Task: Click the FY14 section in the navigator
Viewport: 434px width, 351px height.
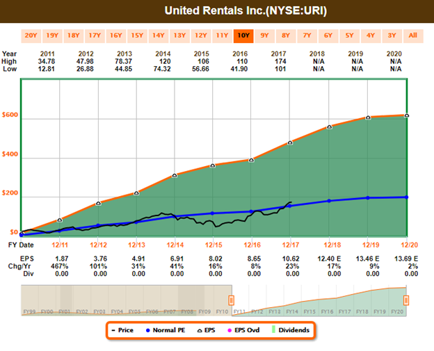Action: (292, 311)
